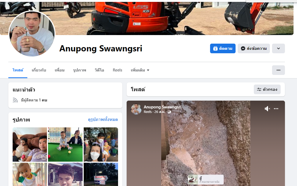The width and height of the screenshot is (297, 186).
Task: Open night photo with road signs
Action: 101,174
